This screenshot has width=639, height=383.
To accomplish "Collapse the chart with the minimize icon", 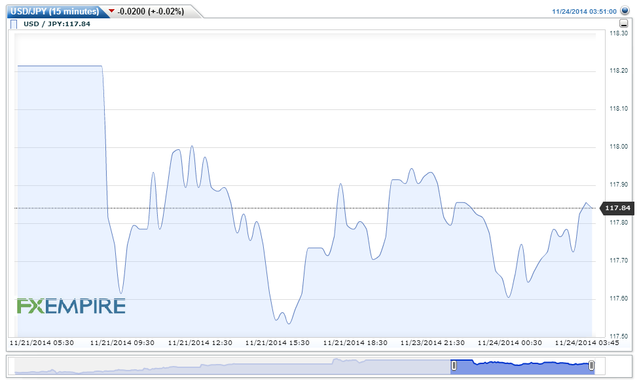I will pos(623,23).
